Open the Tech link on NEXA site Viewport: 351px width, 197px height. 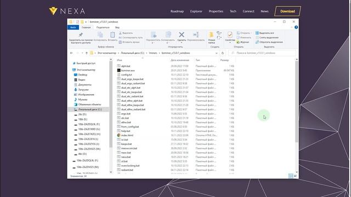pyautogui.click(x=233, y=11)
